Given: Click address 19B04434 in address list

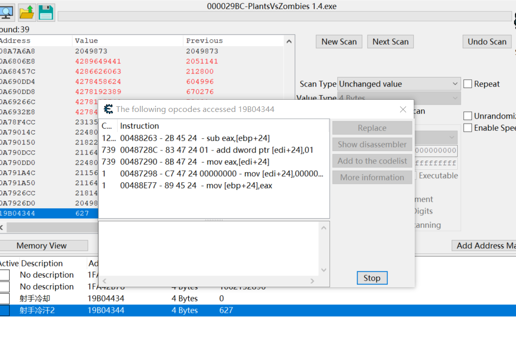Looking at the screenshot, I should 106,299.
